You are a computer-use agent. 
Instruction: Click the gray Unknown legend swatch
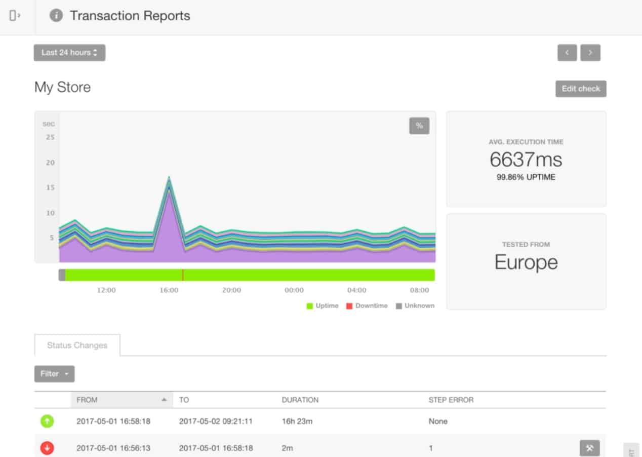(398, 306)
